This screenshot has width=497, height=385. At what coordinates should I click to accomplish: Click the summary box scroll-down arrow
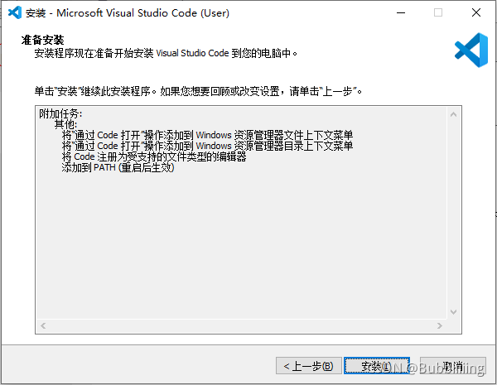pyautogui.click(x=454, y=312)
